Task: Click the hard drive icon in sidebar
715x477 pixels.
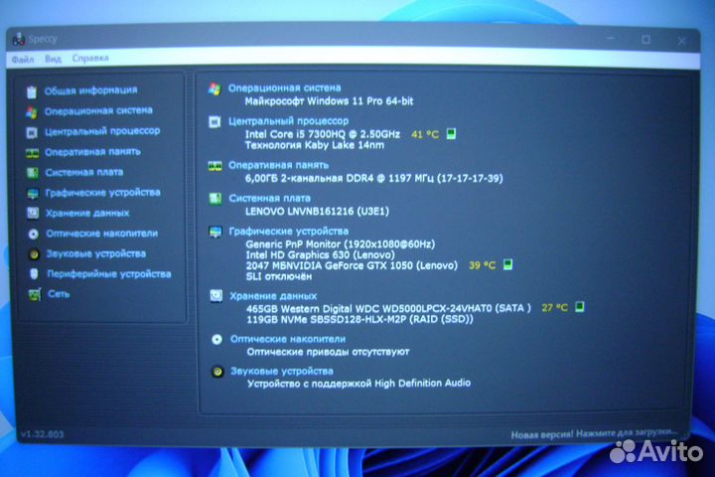Action: (33, 214)
